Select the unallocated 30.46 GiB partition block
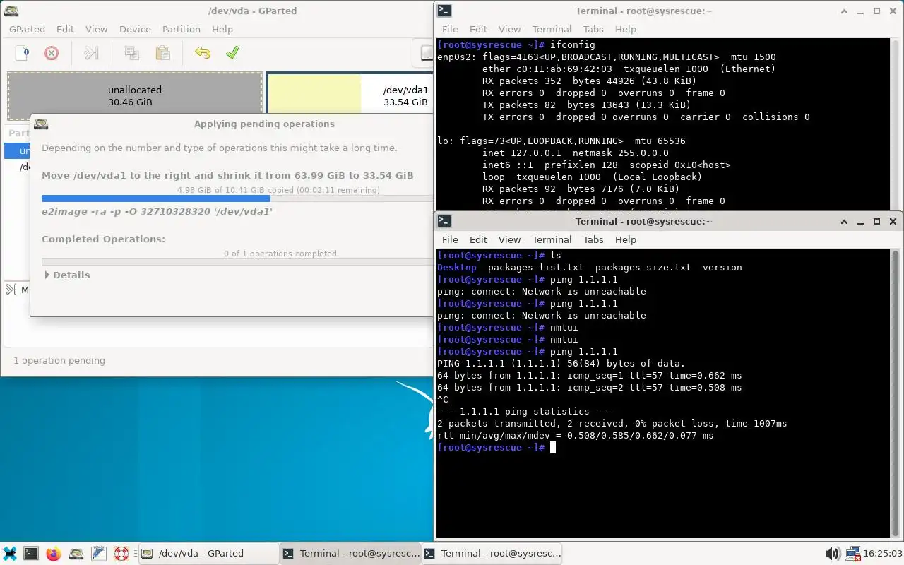Image resolution: width=904 pixels, height=565 pixels. (x=135, y=96)
